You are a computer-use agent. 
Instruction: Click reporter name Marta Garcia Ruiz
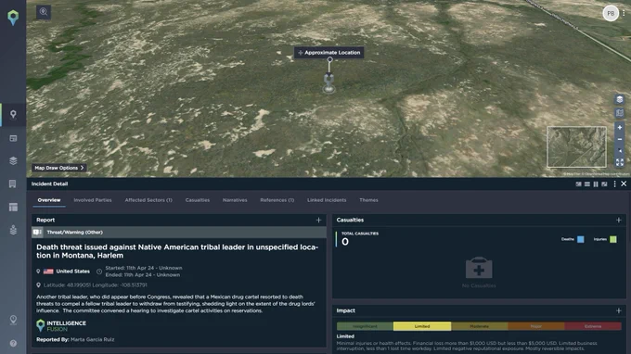tap(92, 339)
